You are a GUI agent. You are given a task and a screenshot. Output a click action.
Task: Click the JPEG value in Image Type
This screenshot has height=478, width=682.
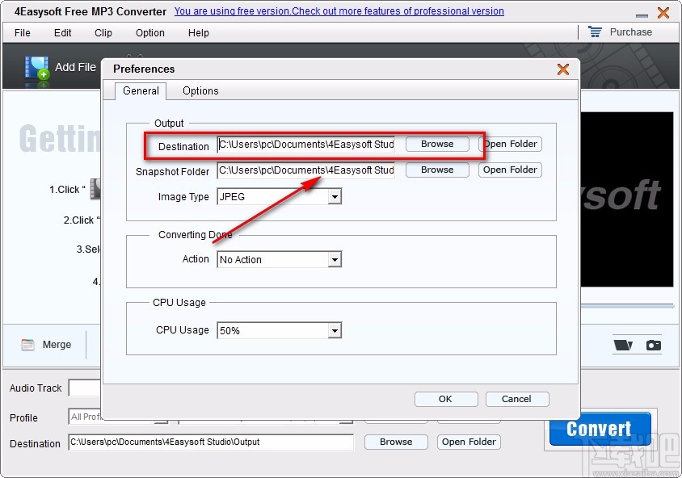click(232, 197)
